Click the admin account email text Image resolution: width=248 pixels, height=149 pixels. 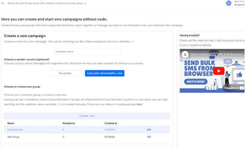coord(239,5)
